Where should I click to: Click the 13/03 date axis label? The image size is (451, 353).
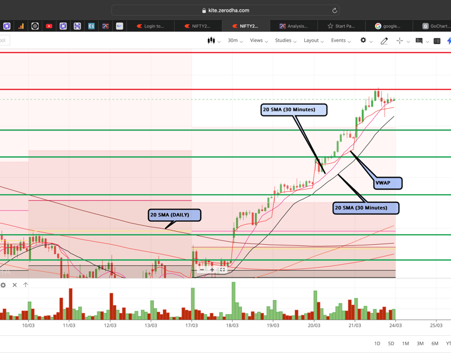tap(151, 325)
